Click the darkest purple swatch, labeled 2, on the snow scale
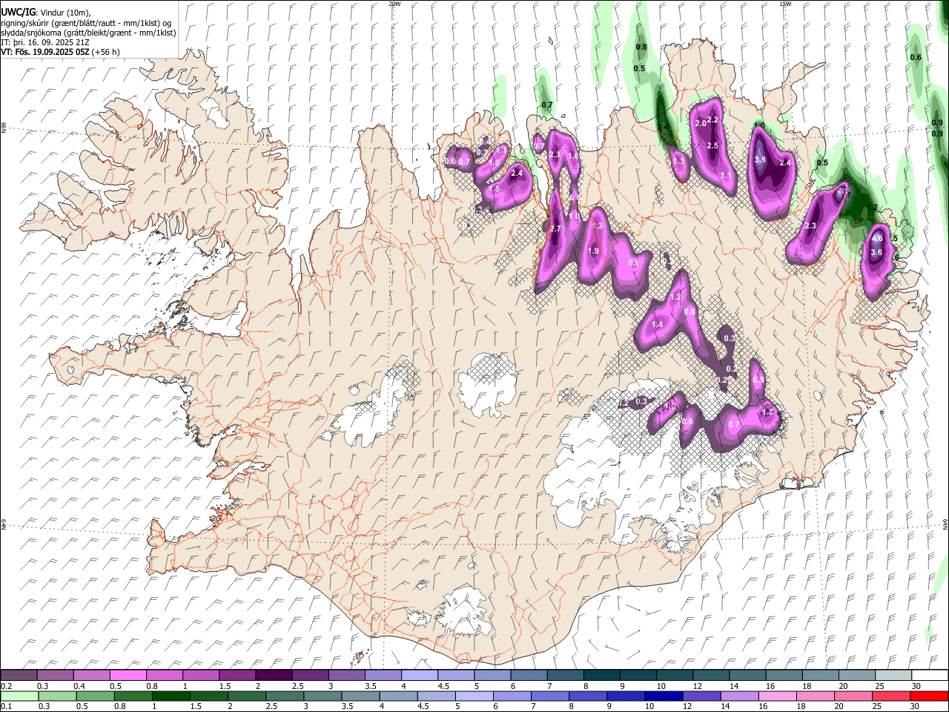 [273, 676]
